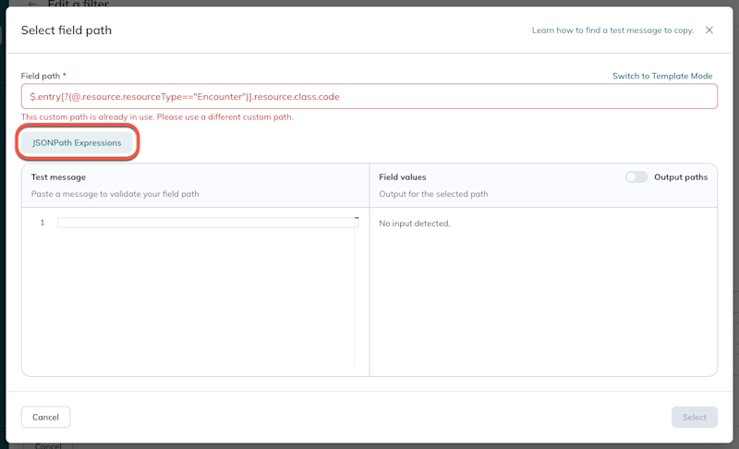Click the 'Paste a message to validate your field path' hint
The height and width of the screenshot is (449, 739).
click(x=115, y=194)
